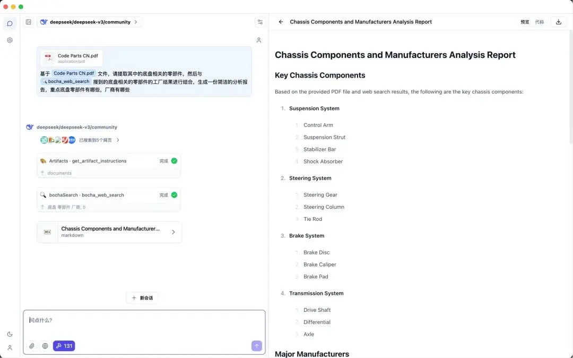Toggle dark mode with moon icon

[x=10, y=334]
